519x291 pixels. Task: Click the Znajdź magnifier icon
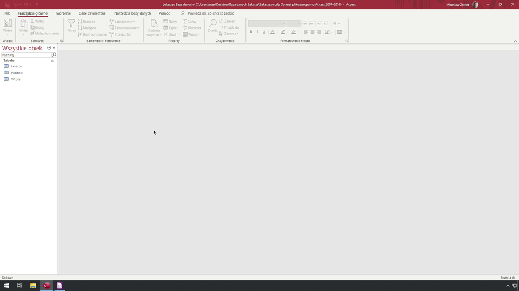(212, 24)
